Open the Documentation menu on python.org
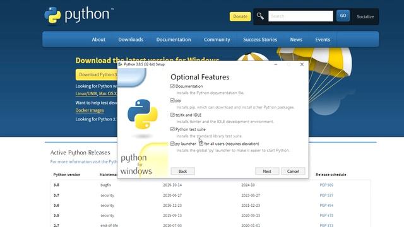Viewport: 404px width, 227px height. point(174,40)
